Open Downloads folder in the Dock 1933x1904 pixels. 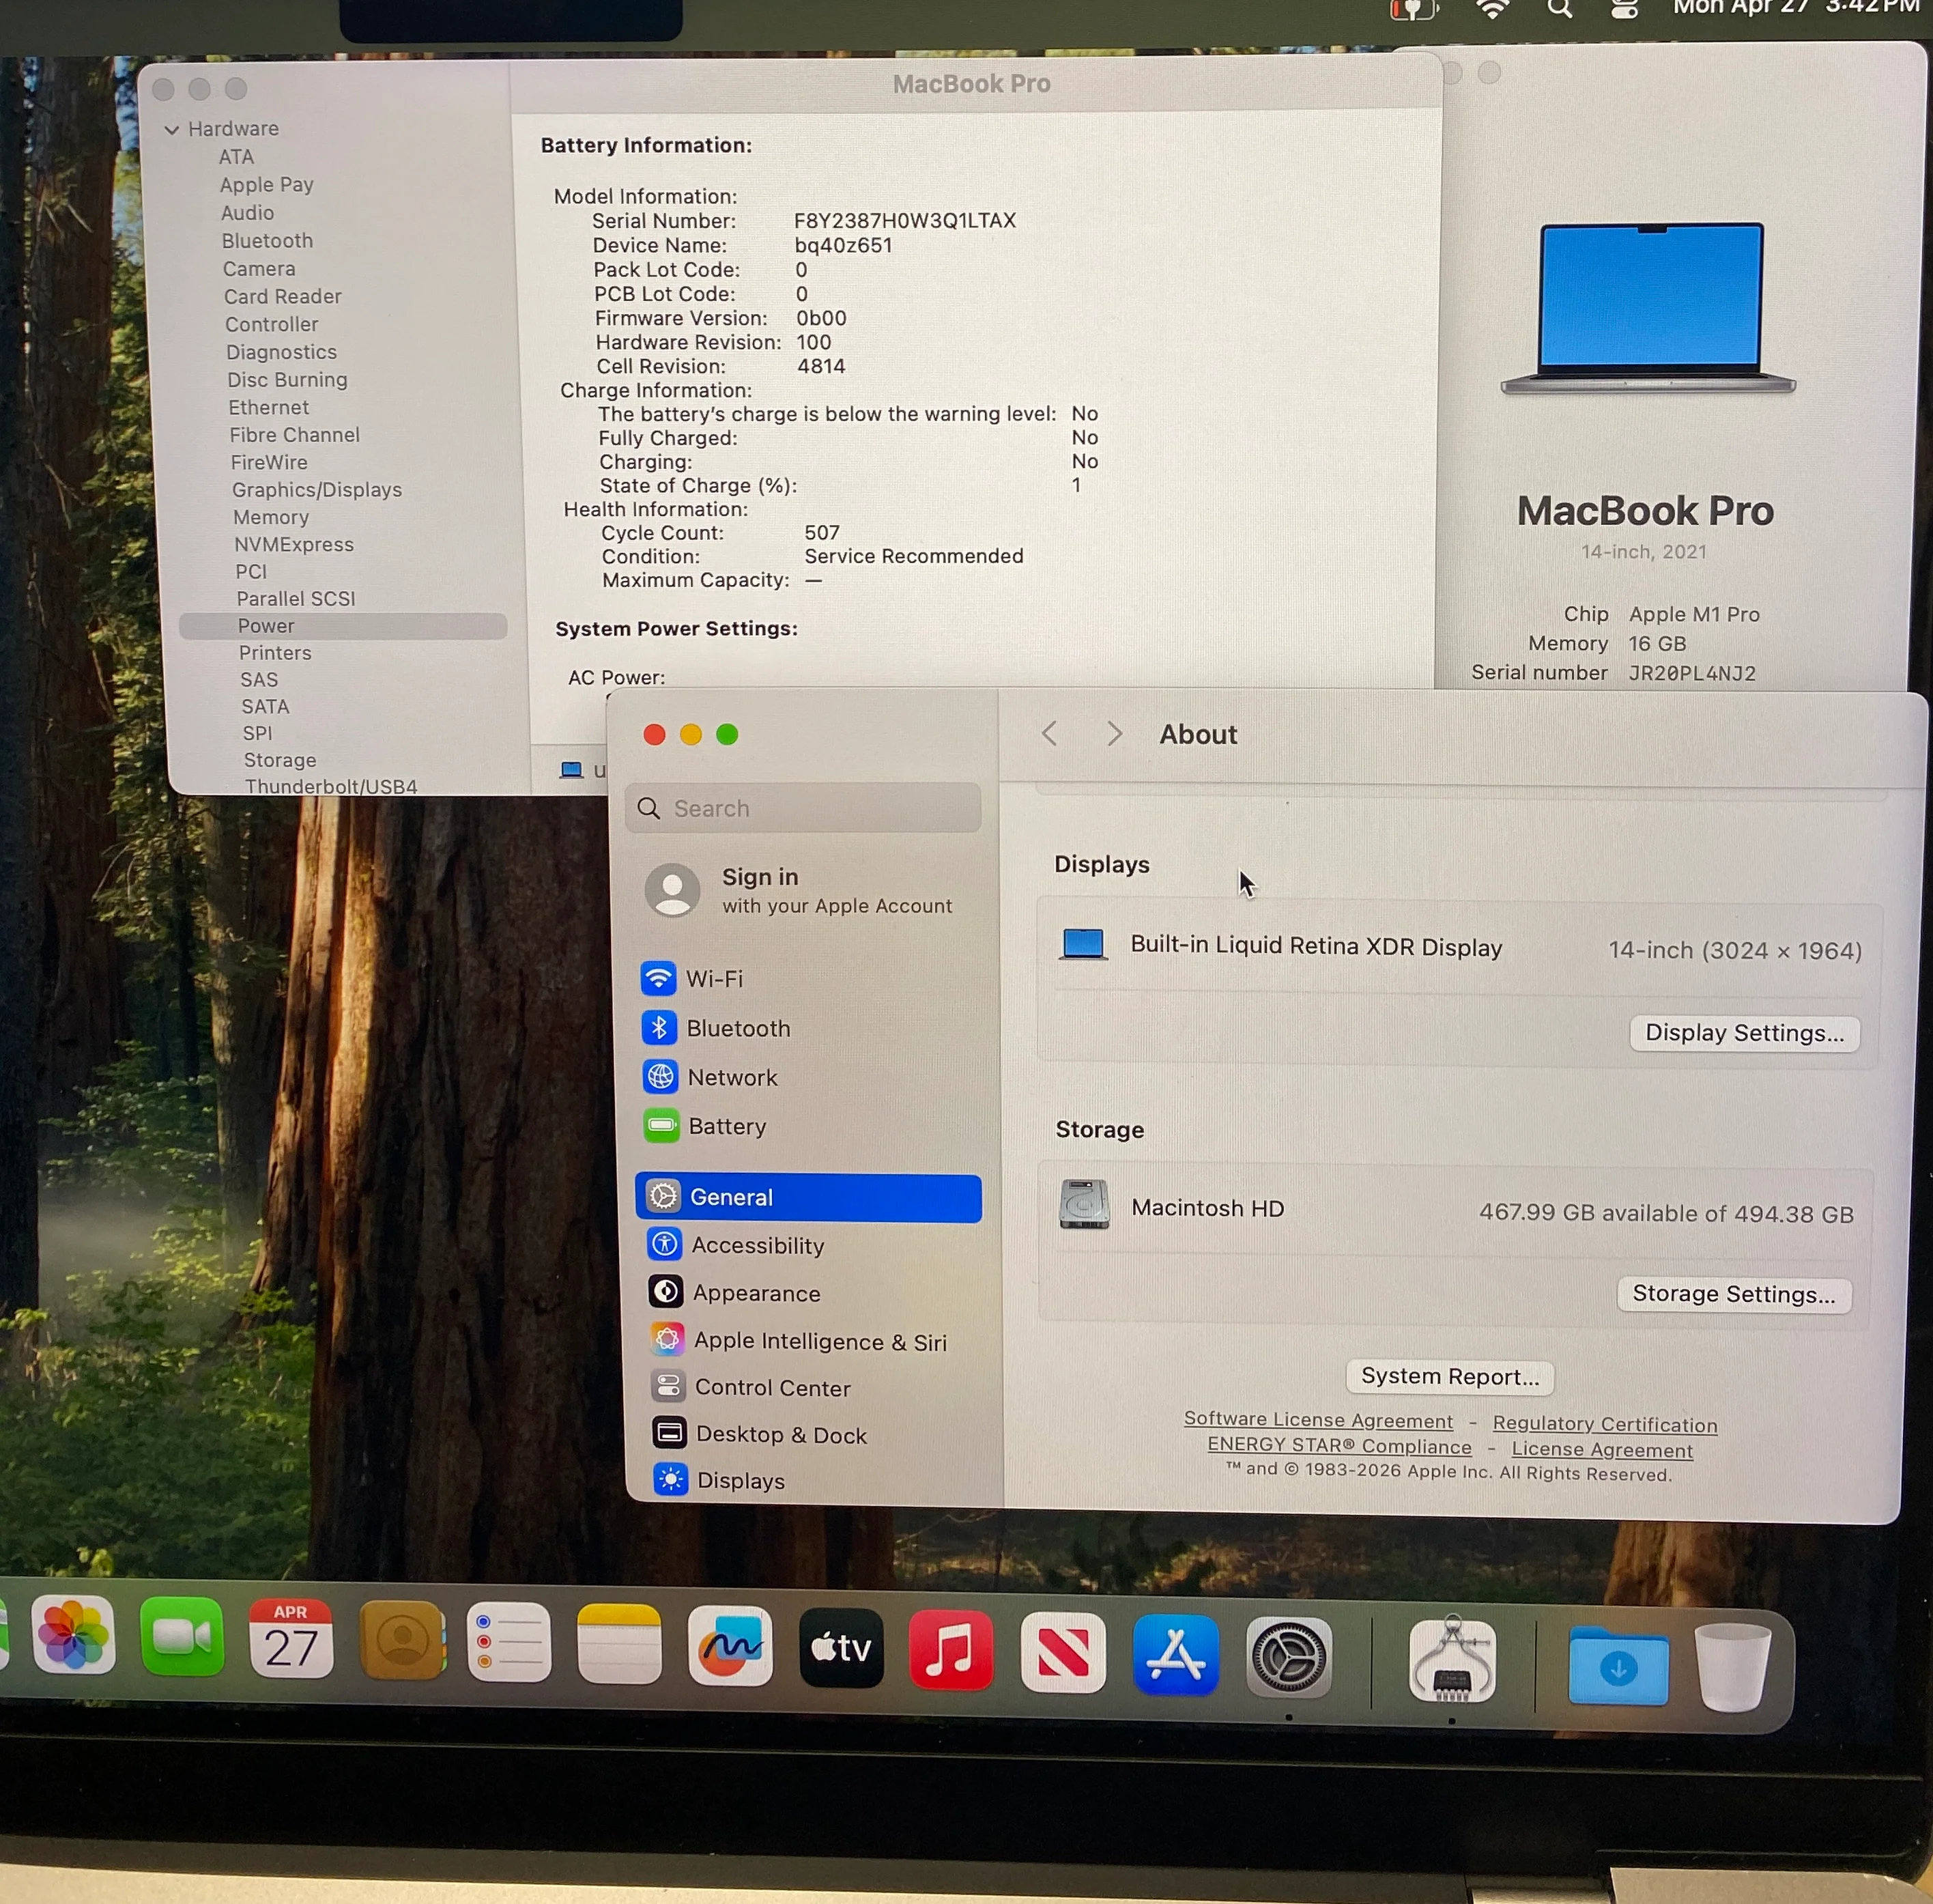pos(1618,1666)
